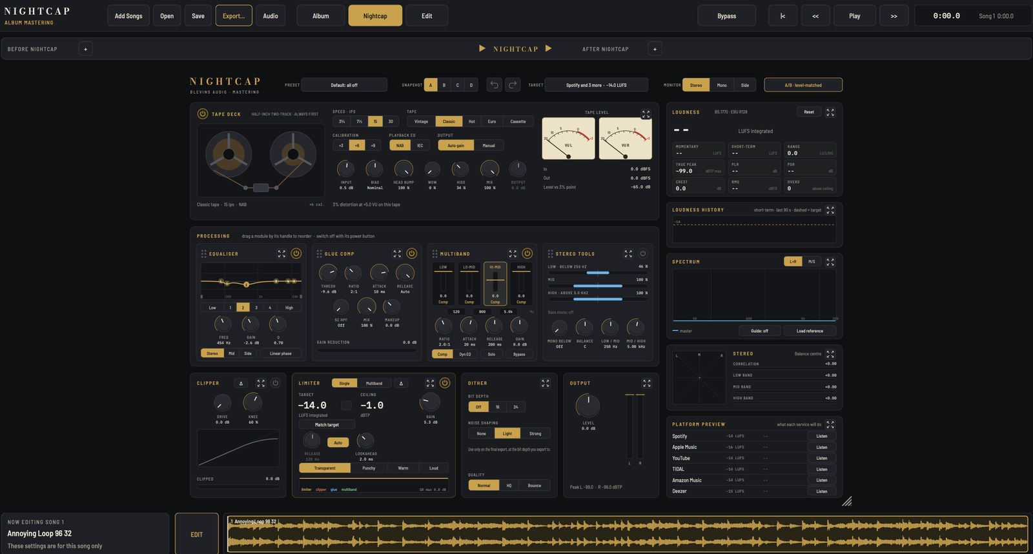Maximise the Loudness History panel

point(830,210)
